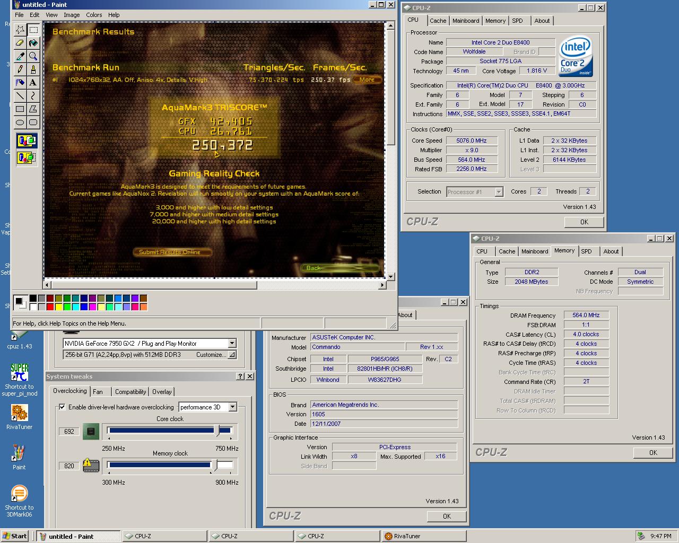Click the Core clock value field 692
679x543 pixels.
coord(69,432)
